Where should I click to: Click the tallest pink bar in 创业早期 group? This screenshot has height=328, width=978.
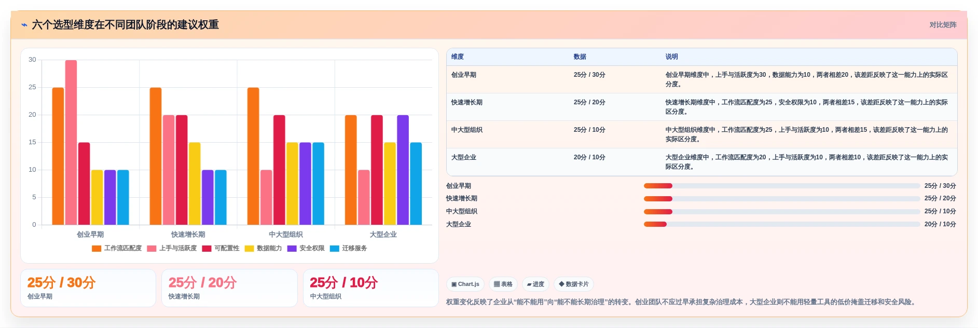coord(71,142)
